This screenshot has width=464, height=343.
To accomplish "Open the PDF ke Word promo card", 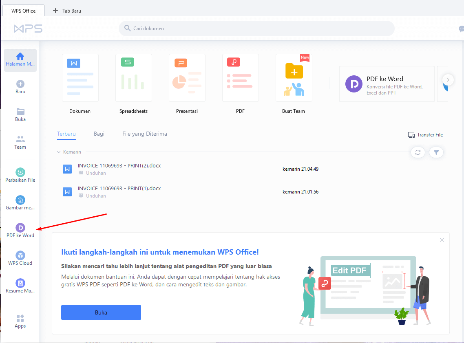I will (387, 84).
